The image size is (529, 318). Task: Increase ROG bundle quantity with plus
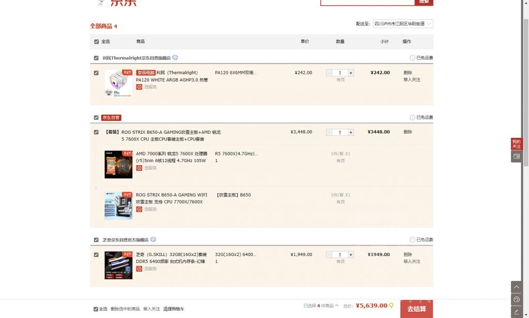(x=351, y=132)
